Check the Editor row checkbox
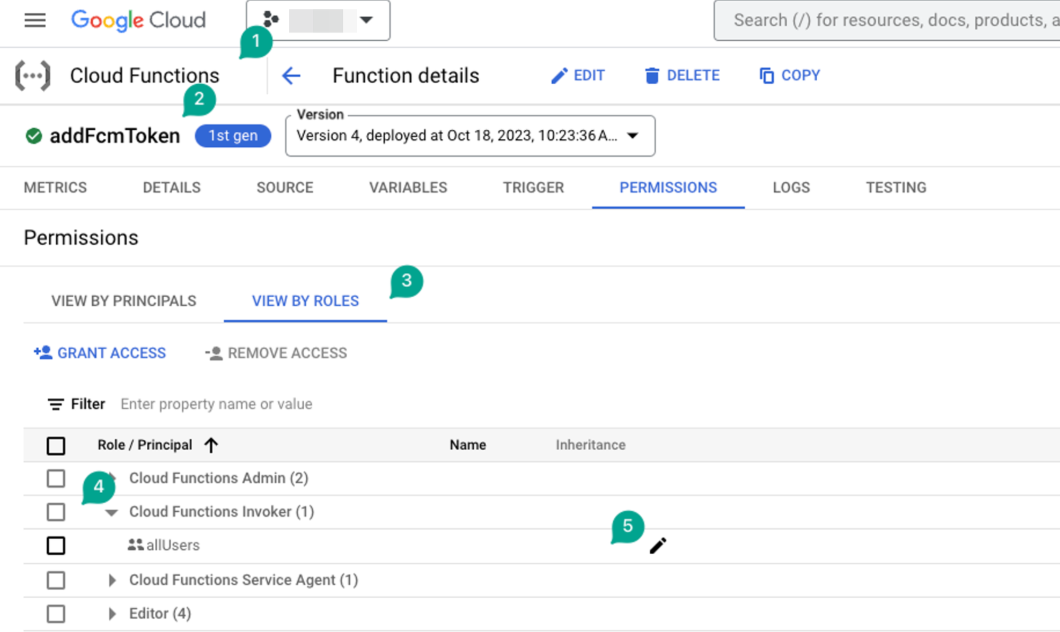The image size is (1060, 632). [x=56, y=614]
